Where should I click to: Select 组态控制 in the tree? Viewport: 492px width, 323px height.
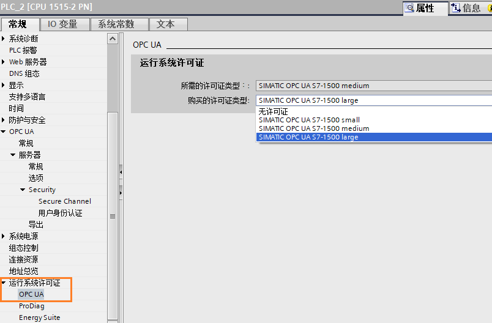coord(23,248)
